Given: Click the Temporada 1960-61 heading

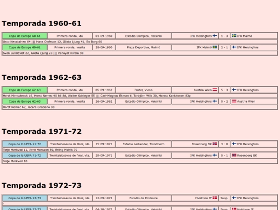Looking at the screenshot, I should coord(41,23).
